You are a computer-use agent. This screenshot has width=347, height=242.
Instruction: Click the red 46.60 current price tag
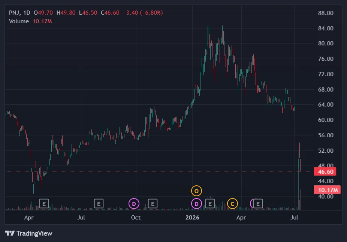(x=325, y=171)
